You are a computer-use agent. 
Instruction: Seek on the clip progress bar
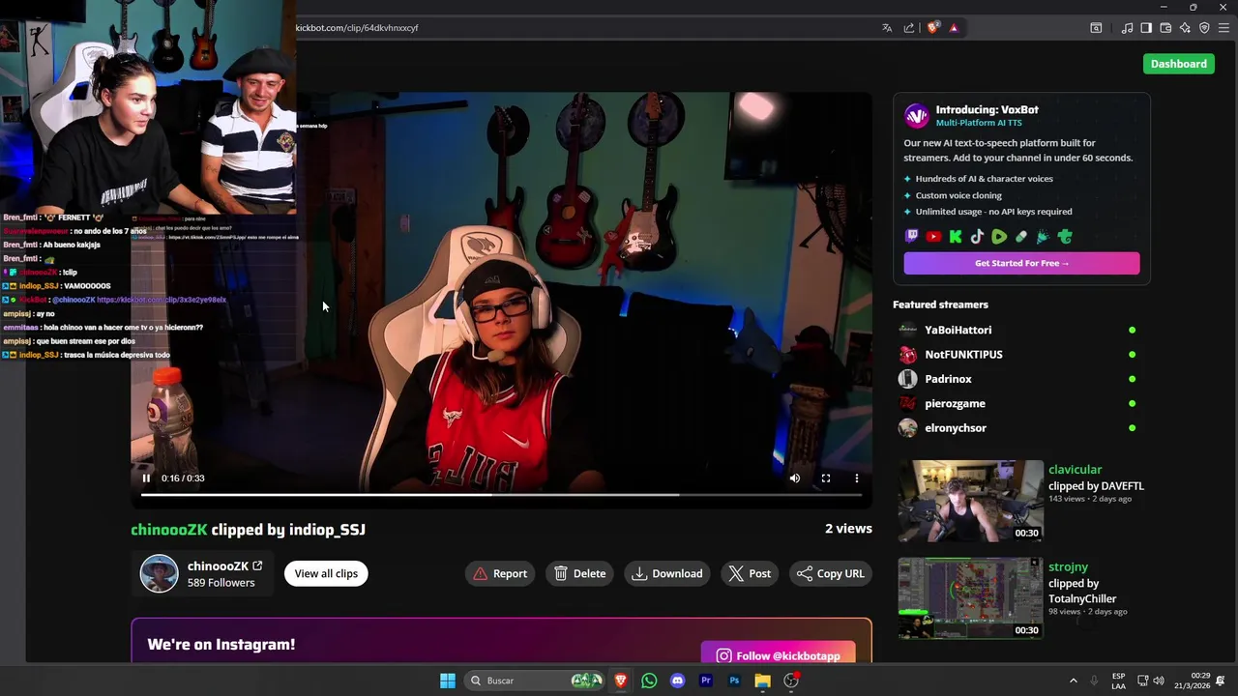pyautogui.click(x=501, y=495)
